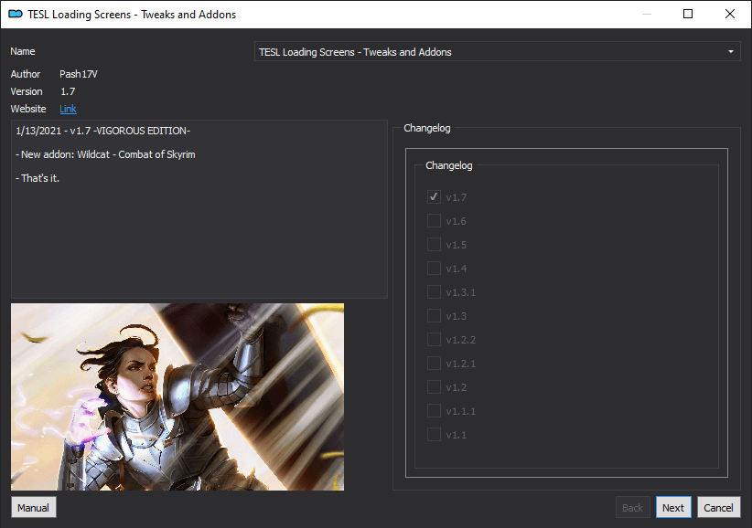Toggle the v1.2.2 changelog checkbox
The height and width of the screenshot is (528, 752).
coord(434,340)
